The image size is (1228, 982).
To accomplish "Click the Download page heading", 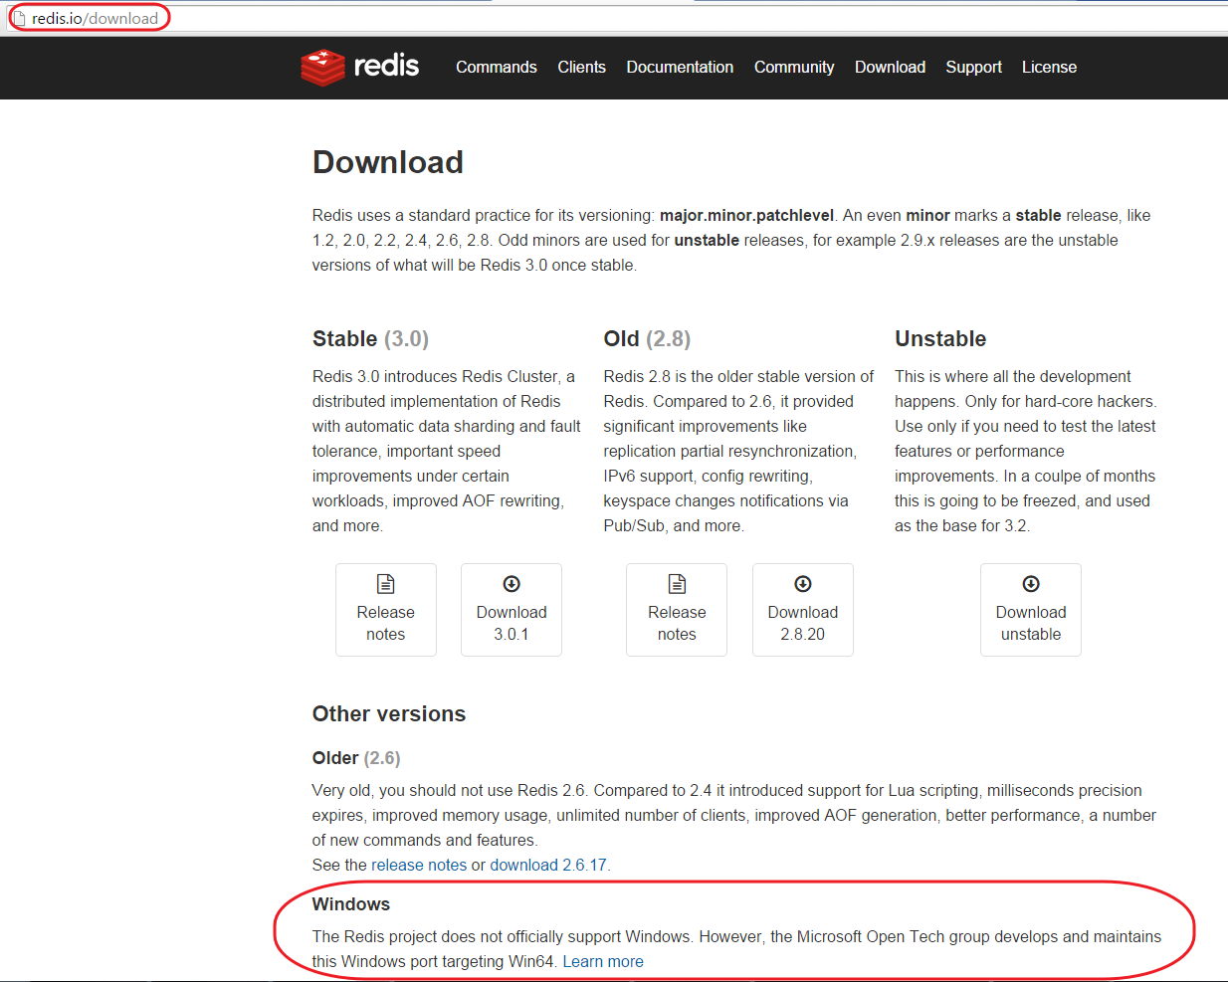I will click(x=388, y=162).
